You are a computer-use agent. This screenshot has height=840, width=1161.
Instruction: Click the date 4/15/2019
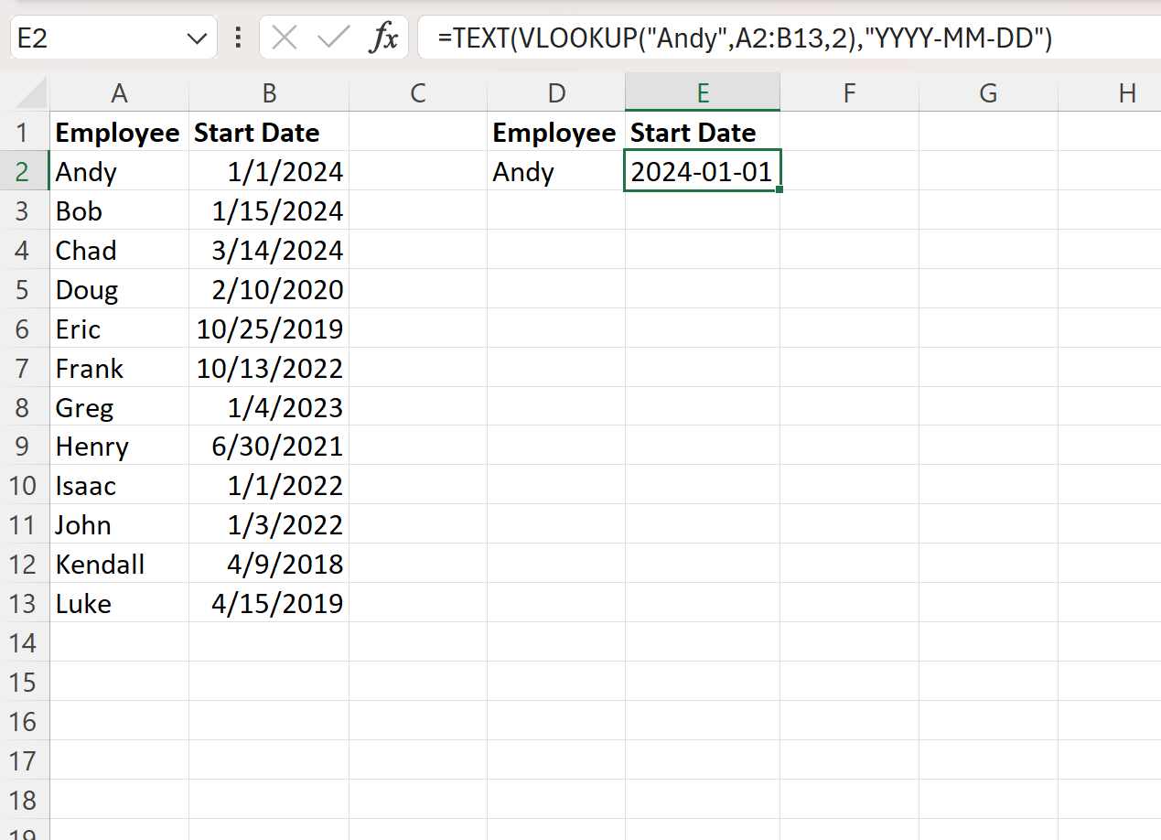pyautogui.click(x=269, y=604)
